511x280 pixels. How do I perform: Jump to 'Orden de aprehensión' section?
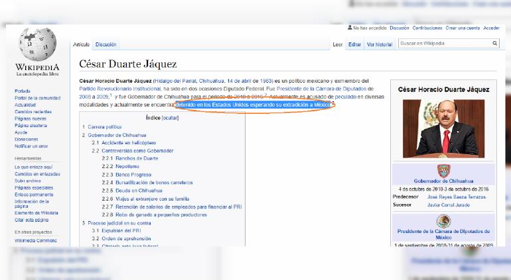click(x=126, y=239)
